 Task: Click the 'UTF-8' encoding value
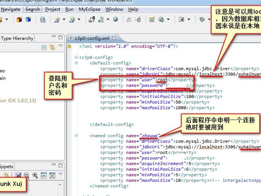164,46
